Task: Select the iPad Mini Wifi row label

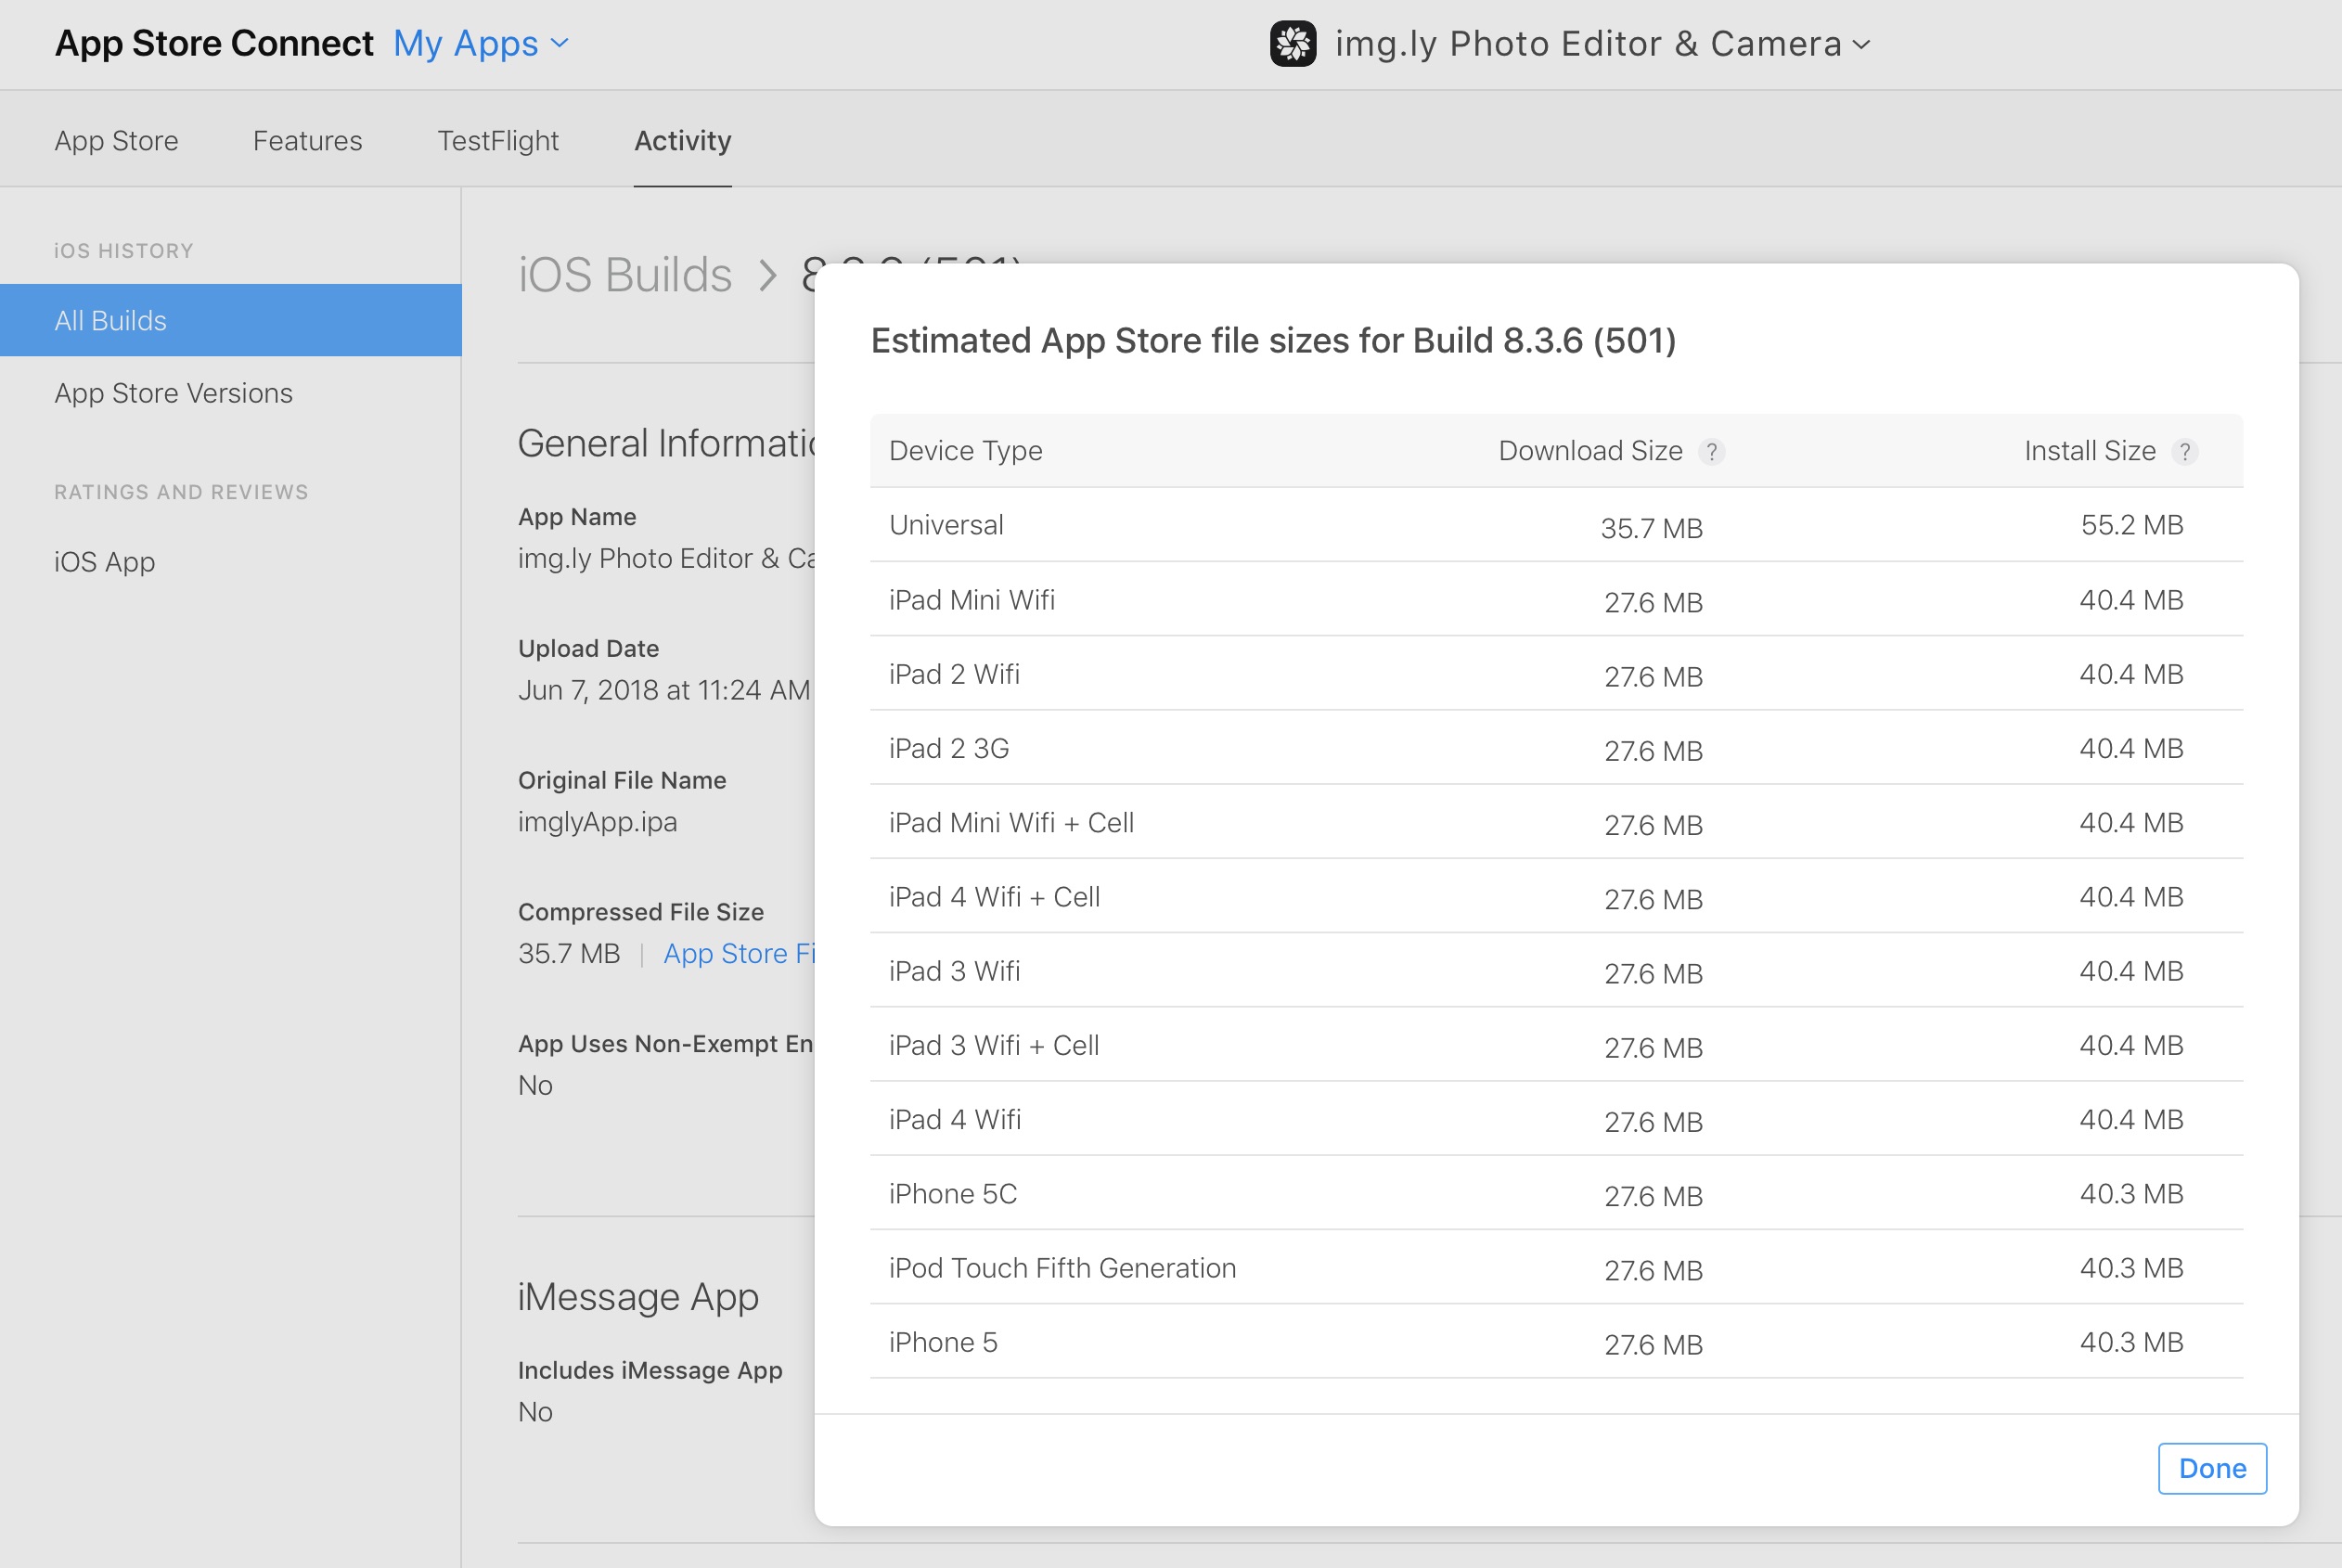Action: 972,600
